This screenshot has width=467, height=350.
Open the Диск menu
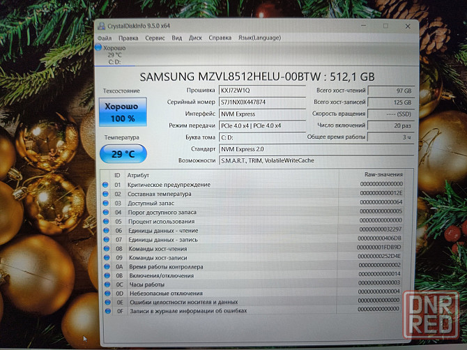(195, 38)
